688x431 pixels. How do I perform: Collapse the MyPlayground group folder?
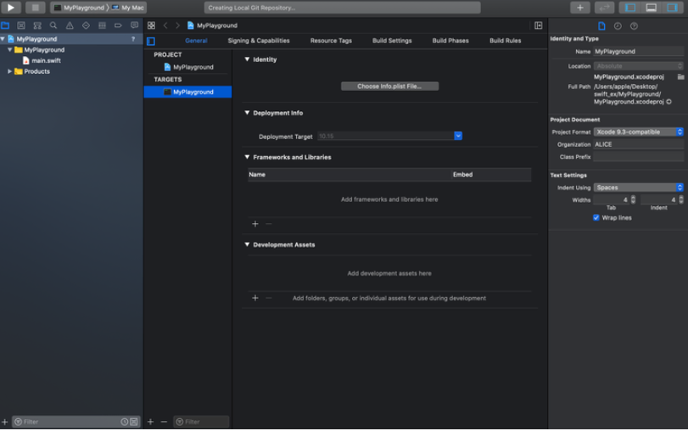pyautogui.click(x=9, y=50)
